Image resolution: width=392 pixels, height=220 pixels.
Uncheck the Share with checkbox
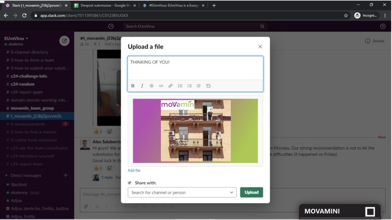(129, 183)
